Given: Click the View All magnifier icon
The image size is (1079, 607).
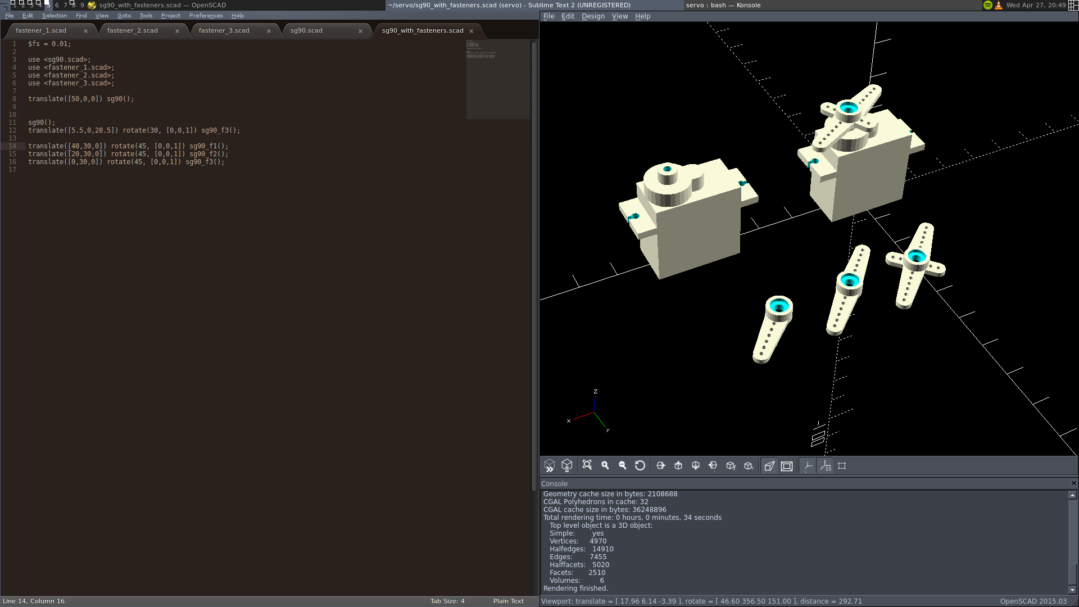Looking at the screenshot, I should tap(587, 466).
